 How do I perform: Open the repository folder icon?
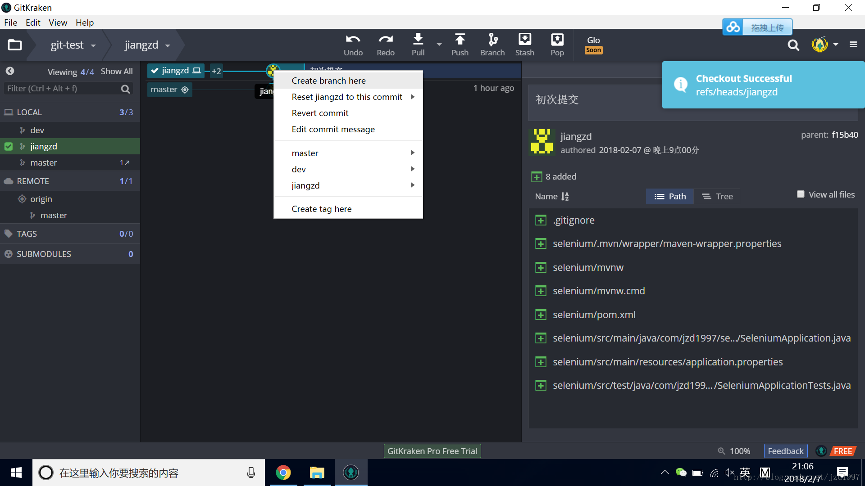click(15, 45)
